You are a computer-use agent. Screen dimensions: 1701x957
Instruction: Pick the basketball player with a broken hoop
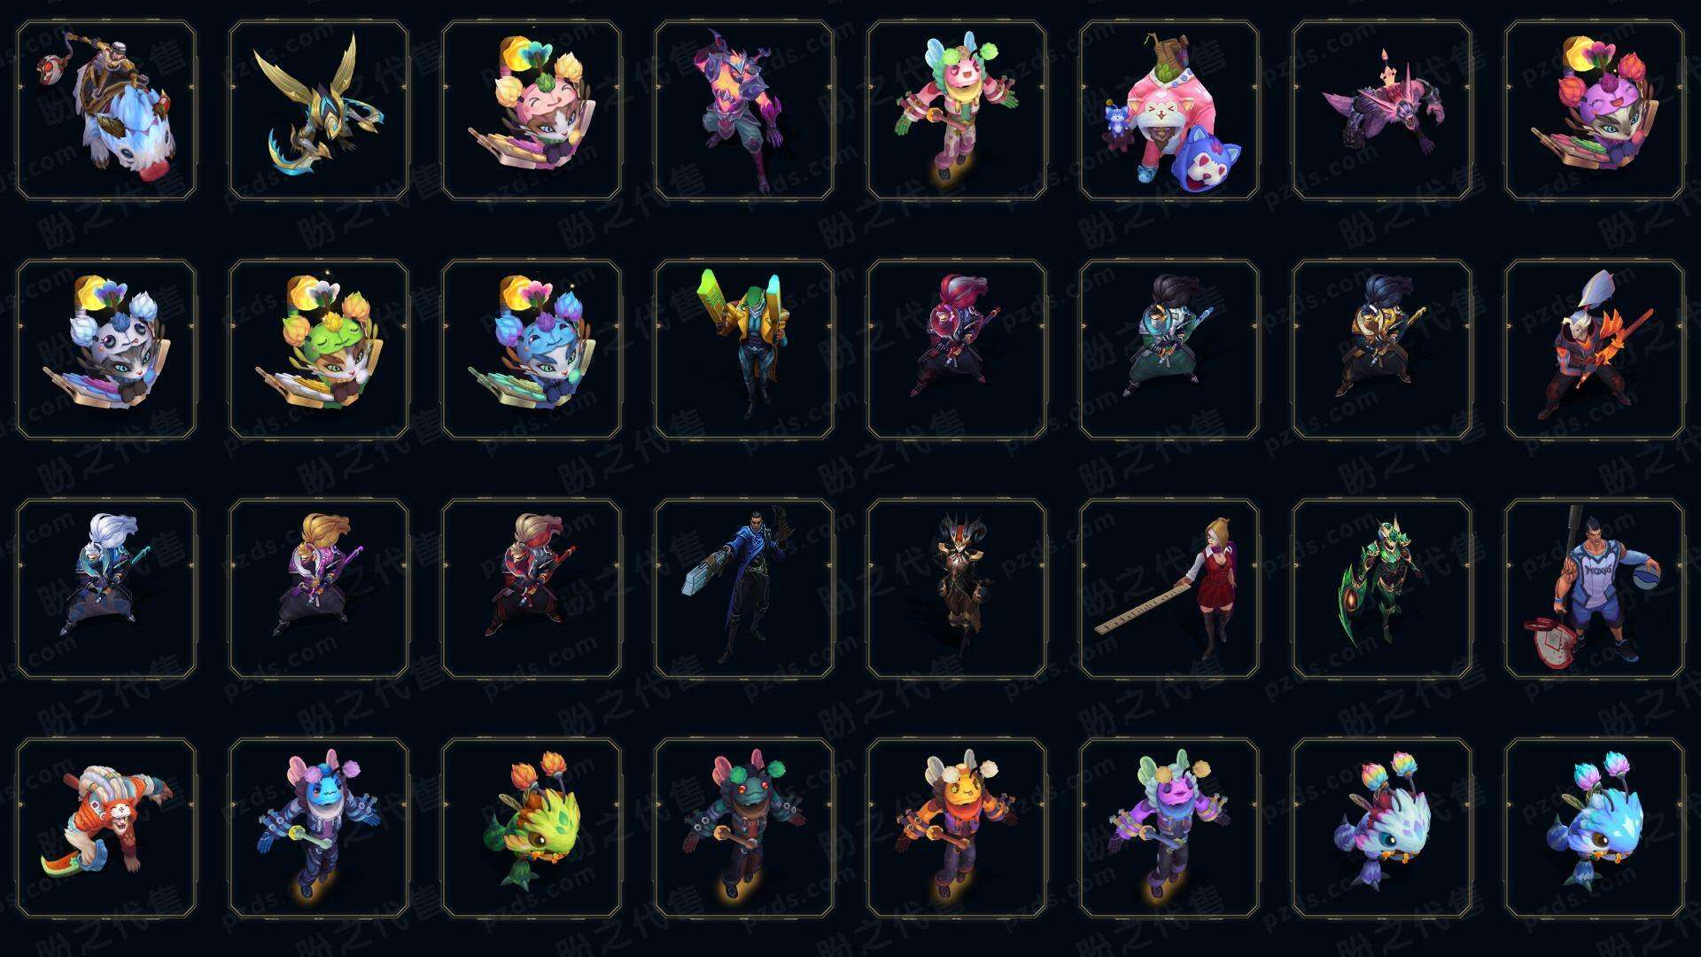click(x=1595, y=588)
